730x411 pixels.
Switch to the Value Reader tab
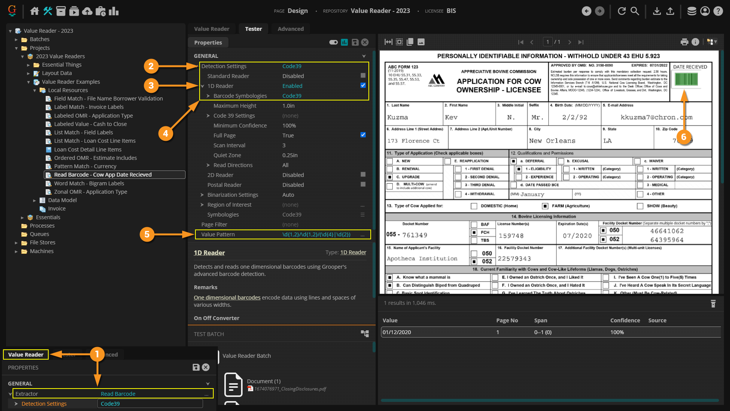211,29
